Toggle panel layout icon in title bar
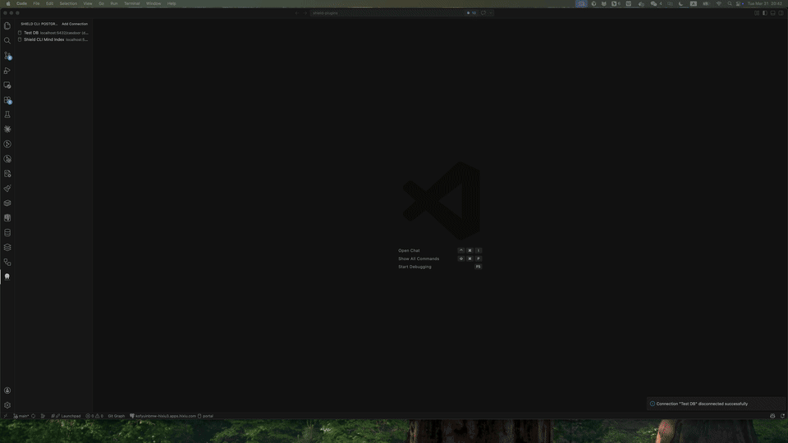This screenshot has height=443, width=788. (773, 13)
